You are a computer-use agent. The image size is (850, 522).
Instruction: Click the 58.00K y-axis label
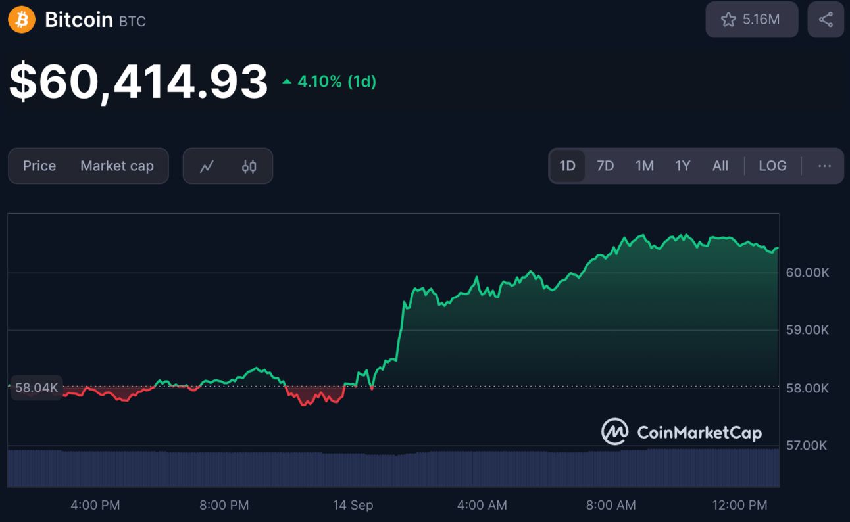[x=807, y=388]
